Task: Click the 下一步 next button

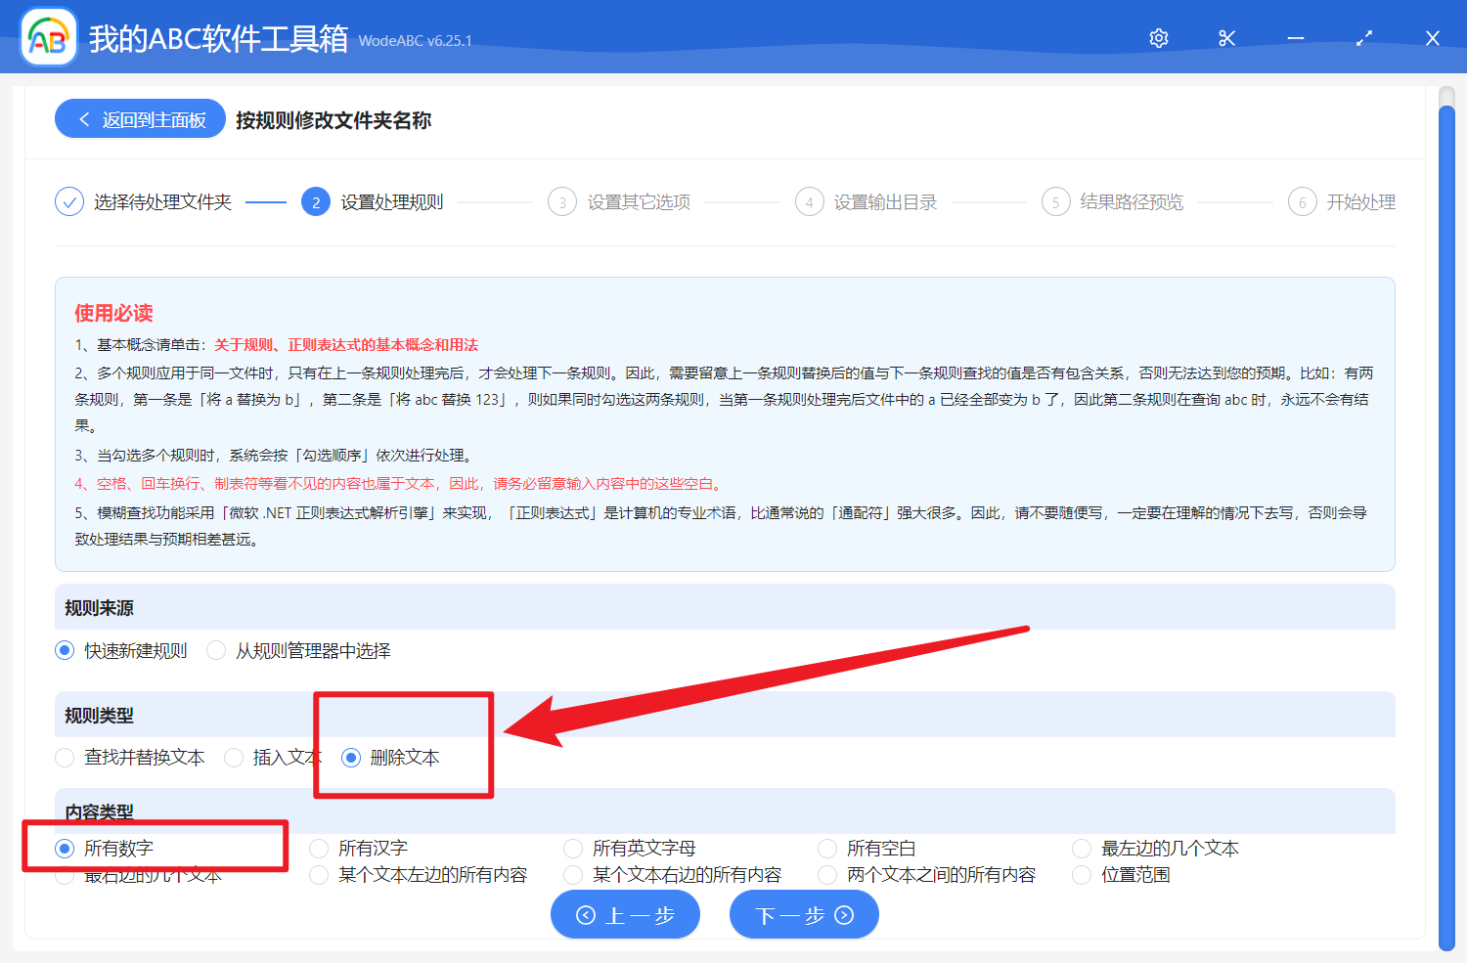Action: pos(804,915)
